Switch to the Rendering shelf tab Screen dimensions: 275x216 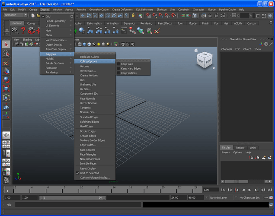tap(146, 23)
